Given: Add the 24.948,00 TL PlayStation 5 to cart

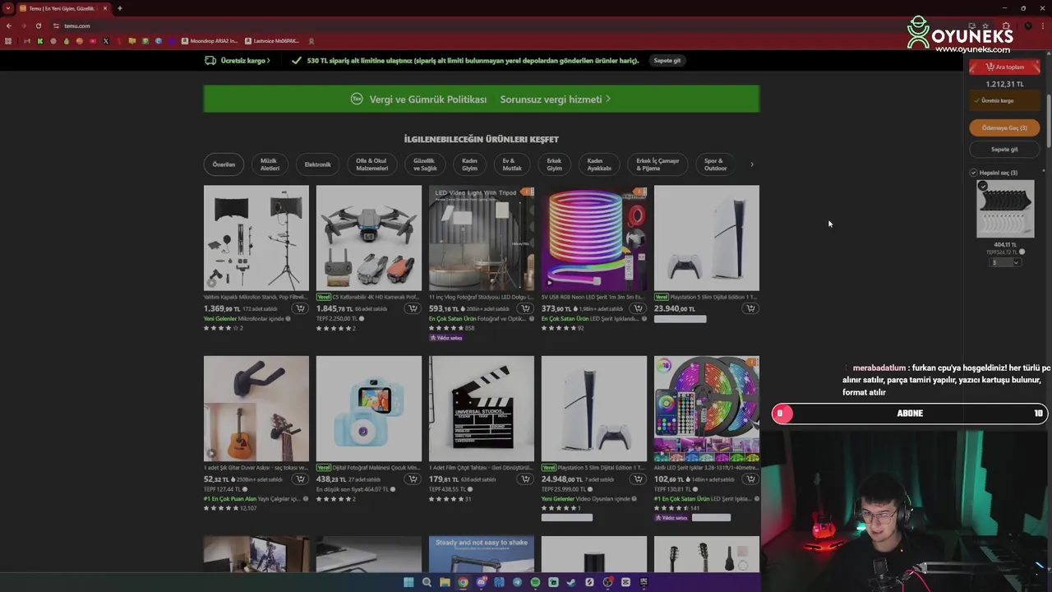Looking at the screenshot, I should [638, 479].
